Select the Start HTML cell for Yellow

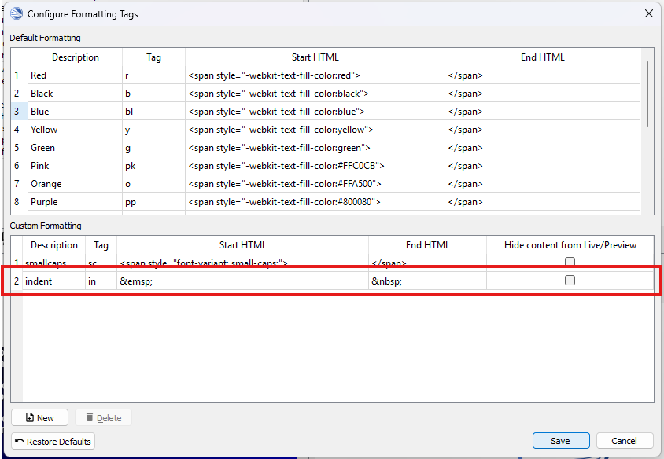click(315, 130)
